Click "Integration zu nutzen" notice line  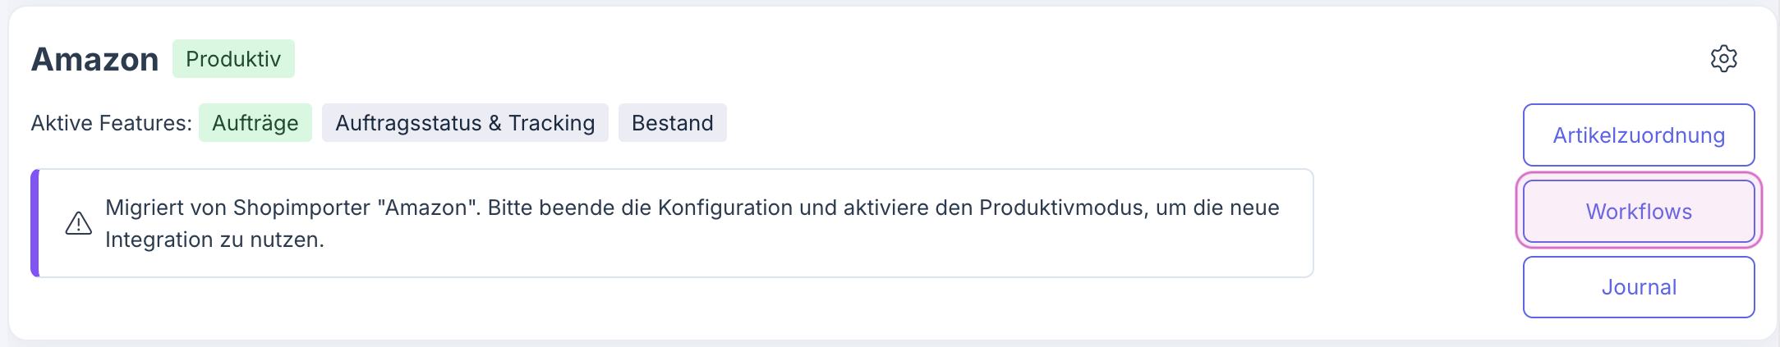tap(214, 240)
